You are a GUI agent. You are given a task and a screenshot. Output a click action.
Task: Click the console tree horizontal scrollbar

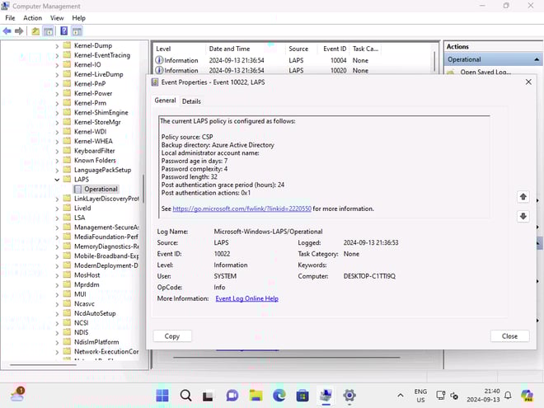[x=44, y=365]
